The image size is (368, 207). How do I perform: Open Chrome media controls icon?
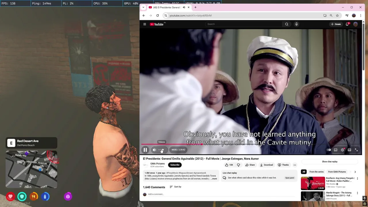[347, 16]
